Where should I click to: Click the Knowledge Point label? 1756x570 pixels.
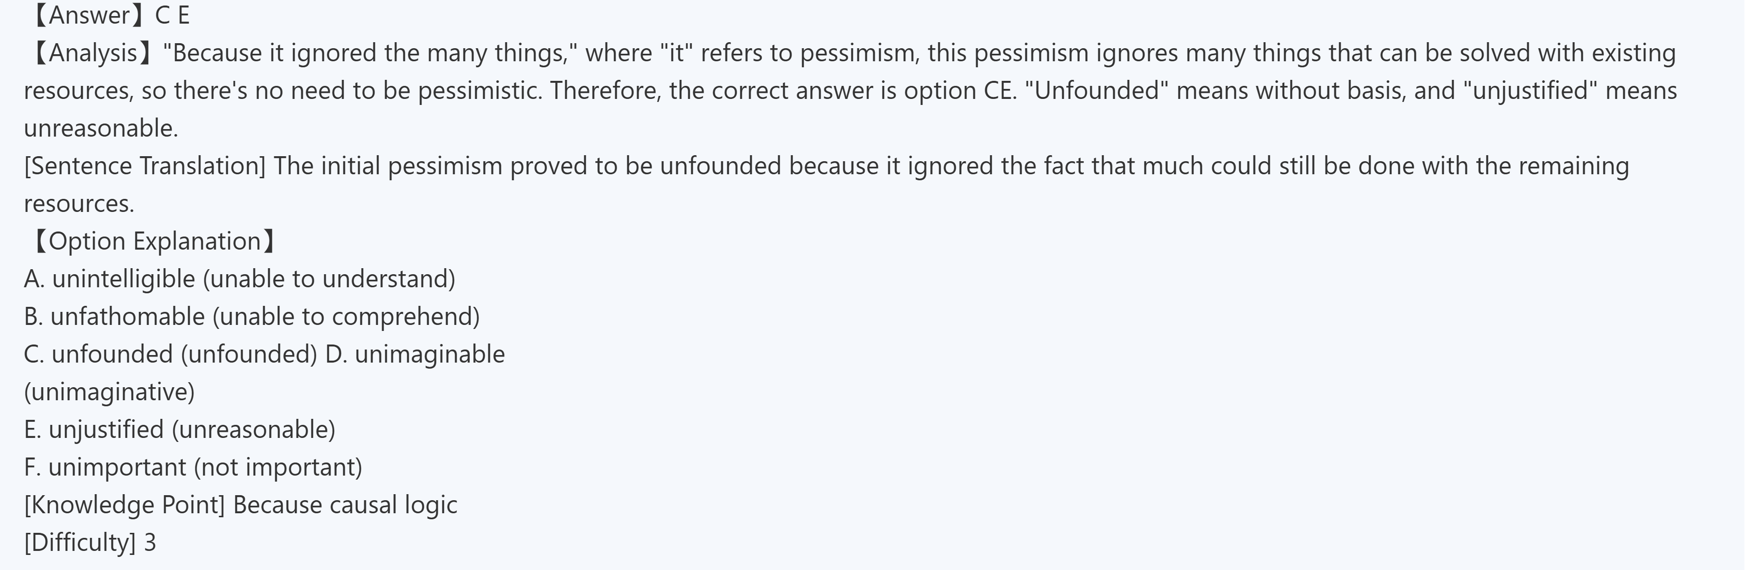124,505
